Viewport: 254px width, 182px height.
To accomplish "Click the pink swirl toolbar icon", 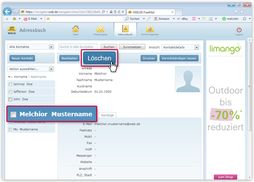I will tap(194, 18).
